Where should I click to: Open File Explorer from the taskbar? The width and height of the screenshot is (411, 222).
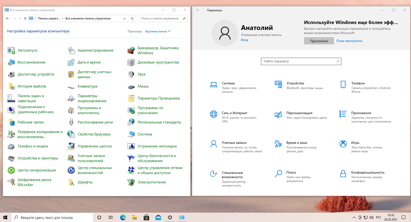click(135, 218)
